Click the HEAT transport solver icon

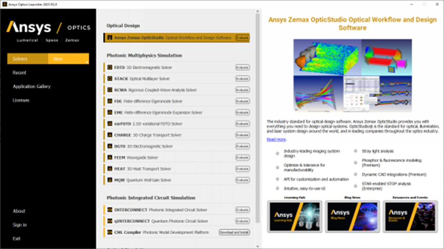[x=110, y=169]
